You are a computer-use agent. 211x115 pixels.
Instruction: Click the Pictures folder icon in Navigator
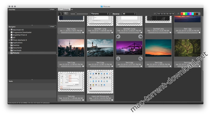tap(11, 53)
